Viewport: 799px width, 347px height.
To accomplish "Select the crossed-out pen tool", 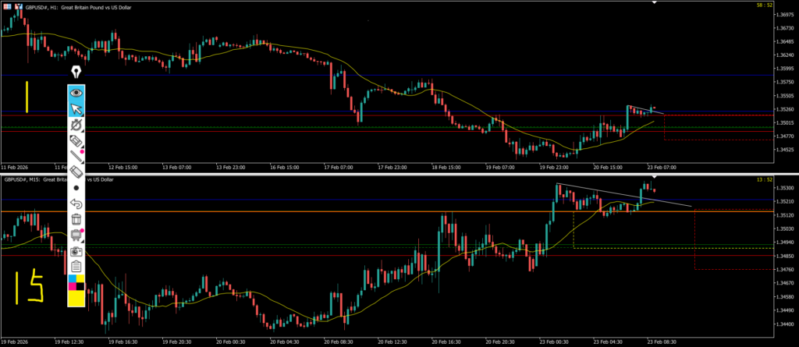I will (x=76, y=125).
